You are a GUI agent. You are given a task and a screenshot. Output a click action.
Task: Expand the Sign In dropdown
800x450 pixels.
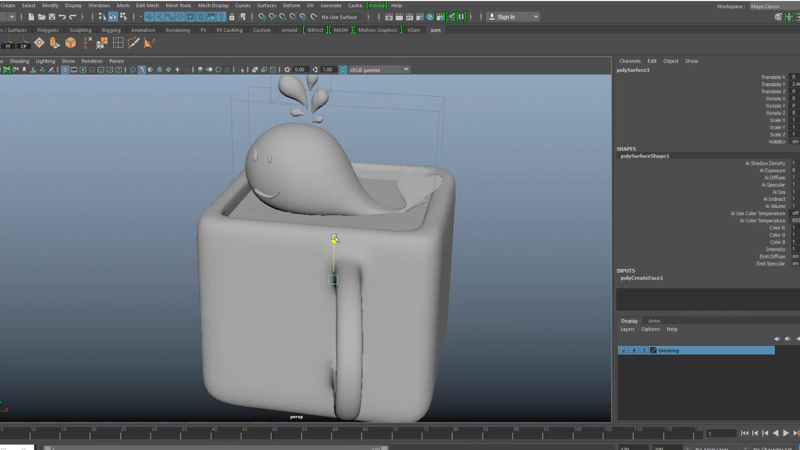coord(536,17)
